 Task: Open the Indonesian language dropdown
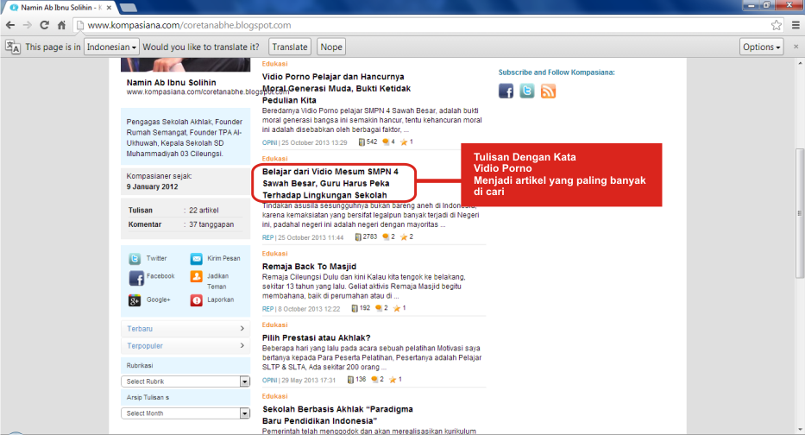click(x=112, y=47)
